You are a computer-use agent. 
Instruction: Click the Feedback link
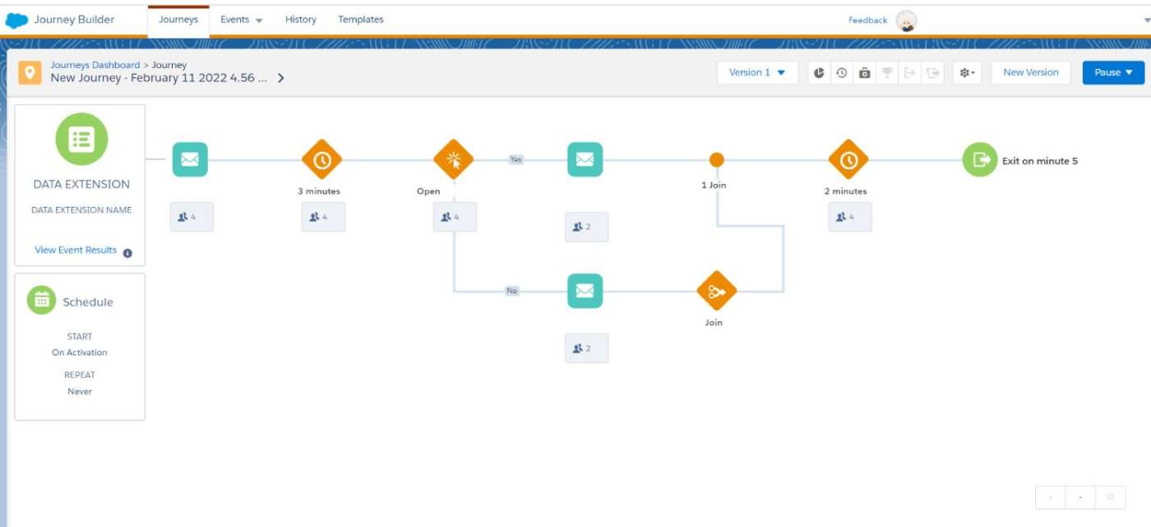pos(867,21)
